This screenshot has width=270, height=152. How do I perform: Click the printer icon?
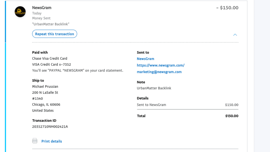click(35, 141)
